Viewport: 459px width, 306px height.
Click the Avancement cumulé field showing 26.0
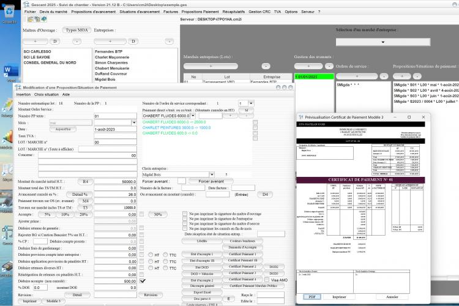click(x=115, y=195)
